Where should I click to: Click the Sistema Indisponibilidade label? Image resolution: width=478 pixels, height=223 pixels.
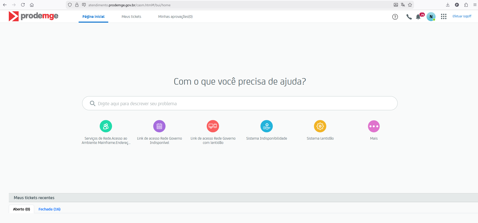(x=267, y=138)
